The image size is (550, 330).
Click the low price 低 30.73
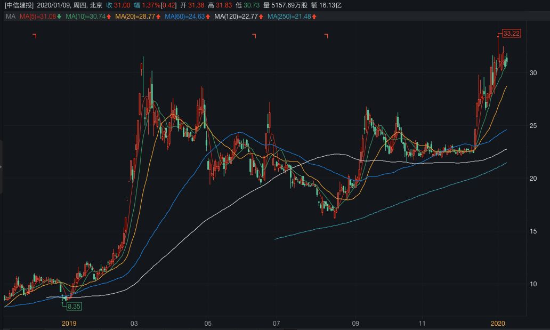point(248,5)
